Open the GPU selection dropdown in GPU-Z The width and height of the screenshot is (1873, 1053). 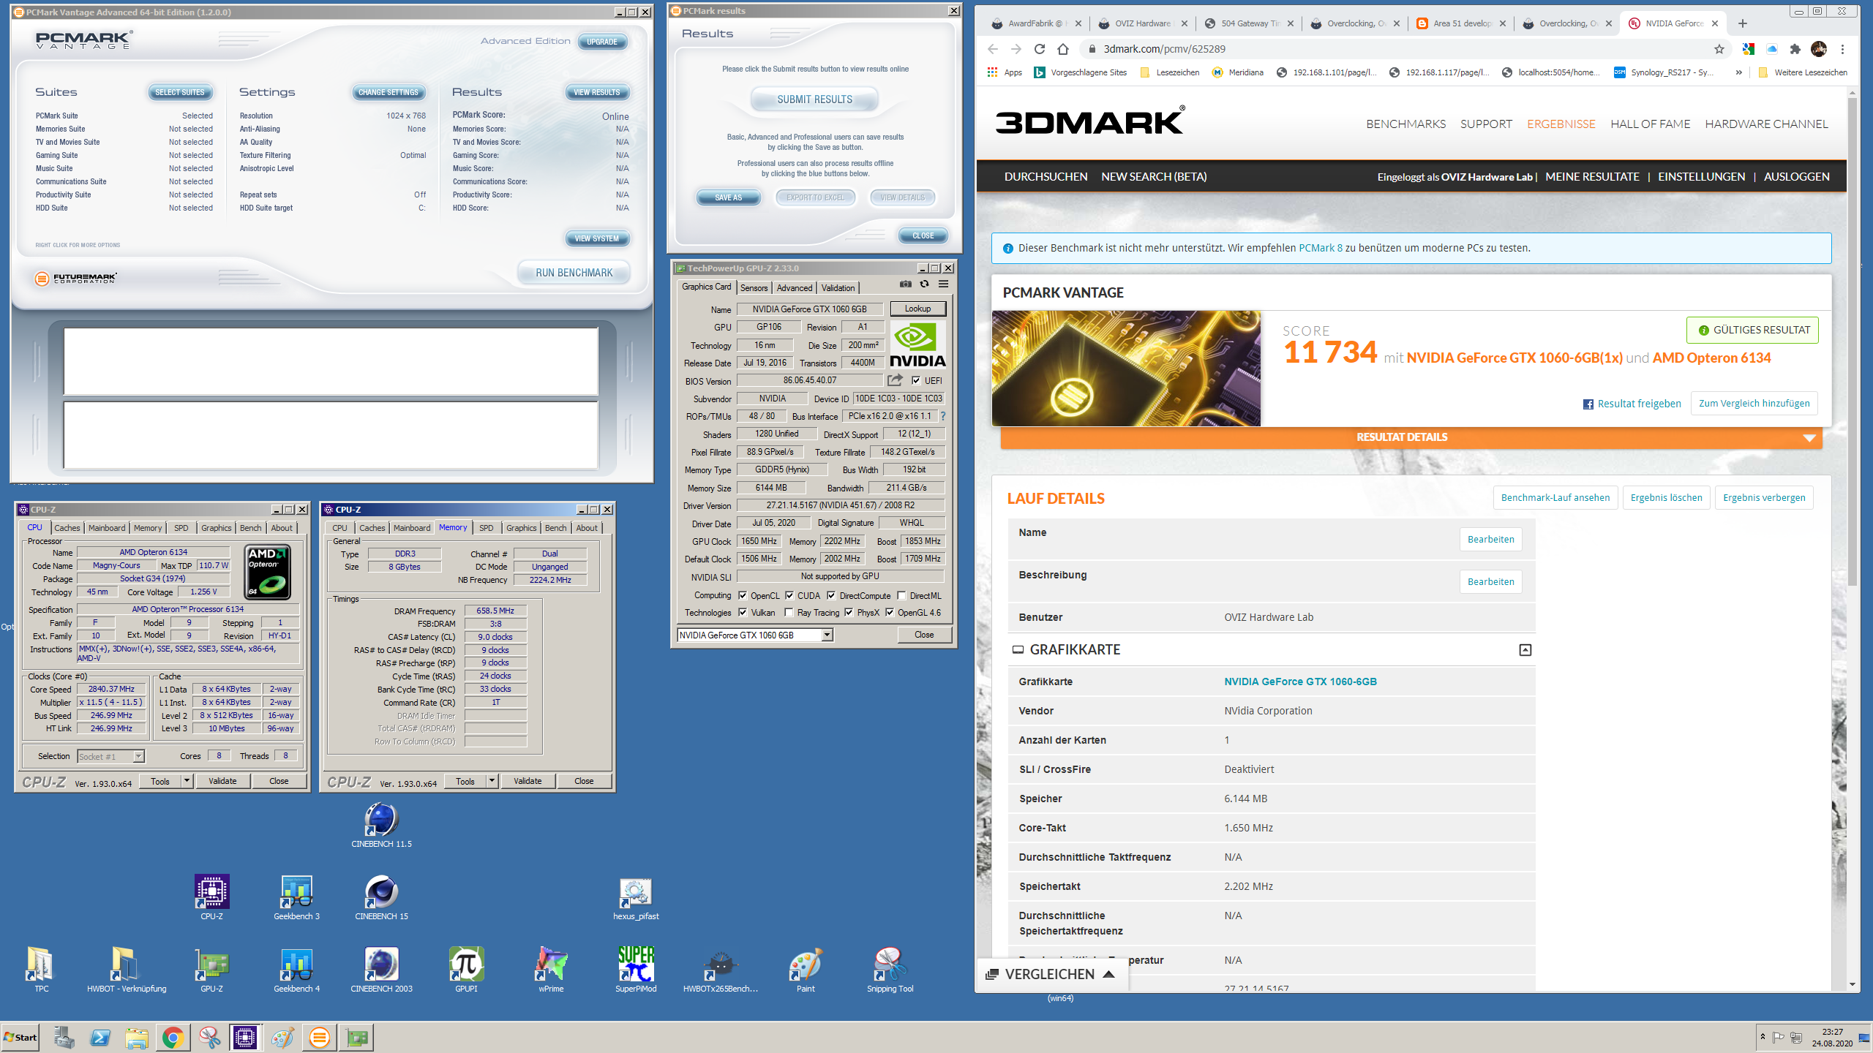click(x=827, y=635)
